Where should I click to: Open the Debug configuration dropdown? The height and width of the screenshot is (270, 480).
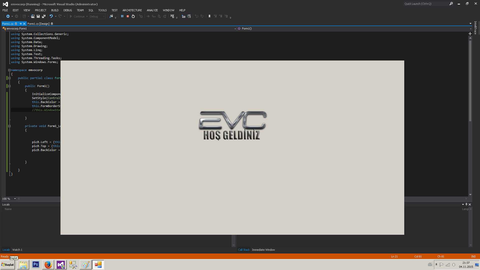click(x=104, y=16)
